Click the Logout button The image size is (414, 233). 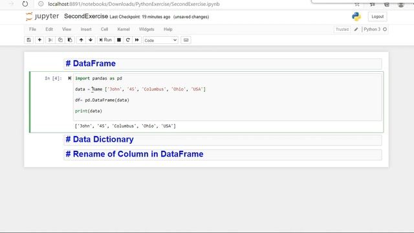377,16
